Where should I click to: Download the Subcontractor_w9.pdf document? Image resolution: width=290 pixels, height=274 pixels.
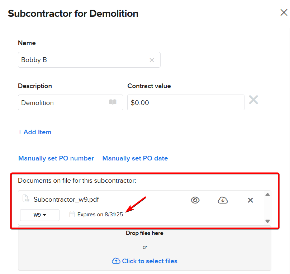pyautogui.click(x=223, y=200)
